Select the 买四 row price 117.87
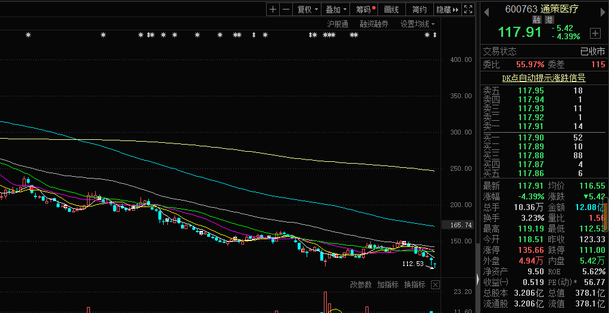The image size is (609, 313). [x=531, y=164]
